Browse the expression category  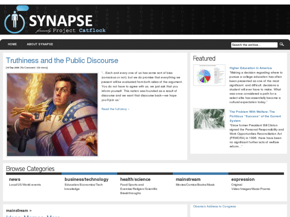pyautogui.click(x=243, y=179)
